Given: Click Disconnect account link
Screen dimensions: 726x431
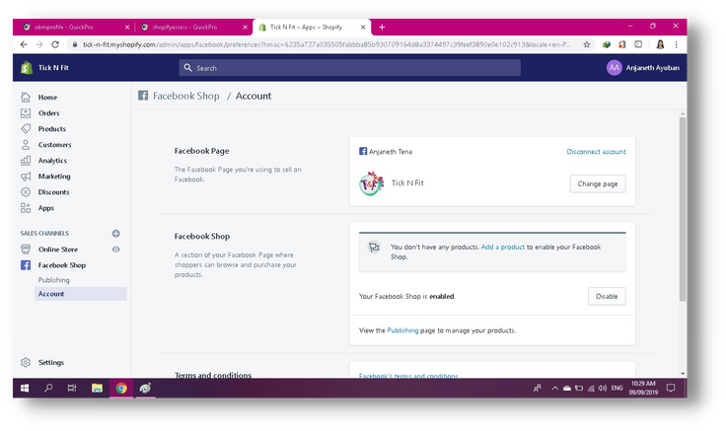Looking at the screenshot, I should coord(596,151).
